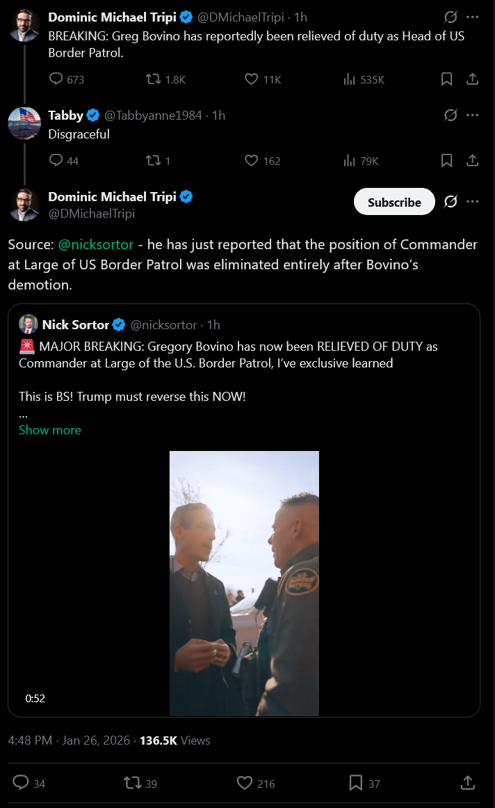View analytics for Tabby's tweet (79K)
The image size is (495, 808).
coord(350,161)
